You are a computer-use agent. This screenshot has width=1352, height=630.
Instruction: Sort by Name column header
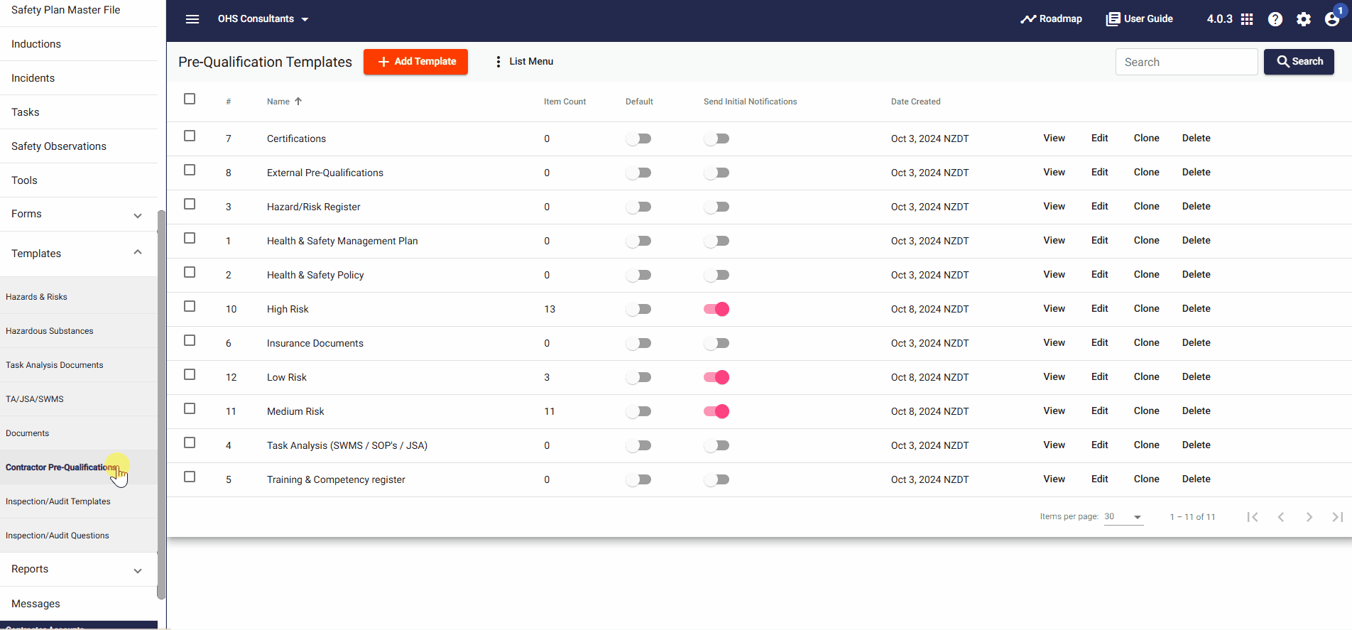pyautogui.click(x=284, y=102)
